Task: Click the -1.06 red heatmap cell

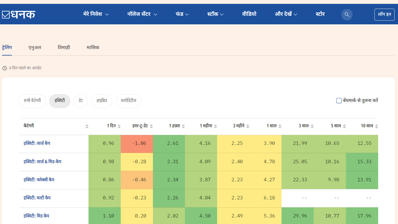Action: point(137,144)
